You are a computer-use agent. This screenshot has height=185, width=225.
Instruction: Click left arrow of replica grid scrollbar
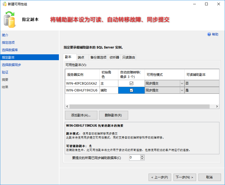67,106
